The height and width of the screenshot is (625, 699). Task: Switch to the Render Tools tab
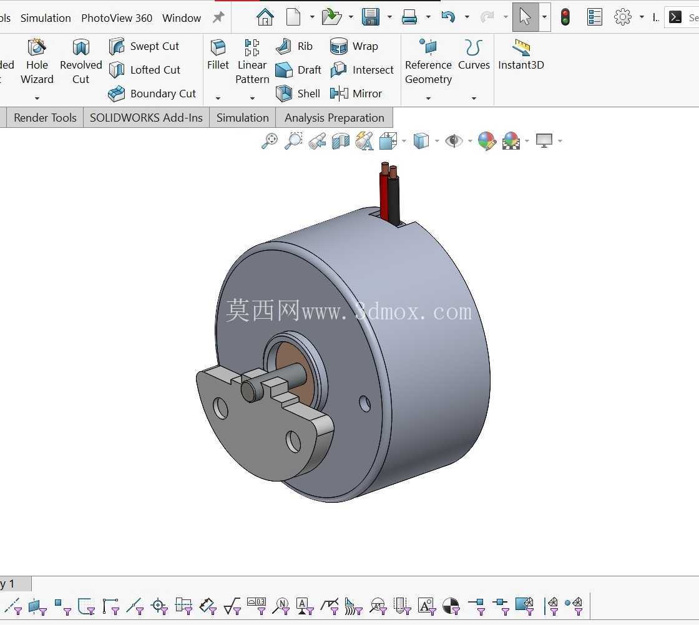tap(44, 118)
